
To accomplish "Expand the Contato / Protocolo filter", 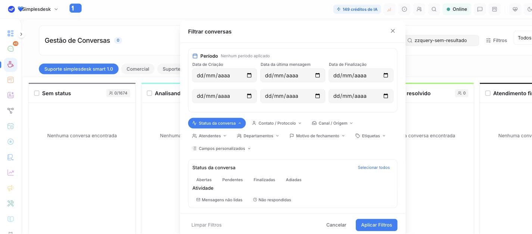I will tap(277, 123).
